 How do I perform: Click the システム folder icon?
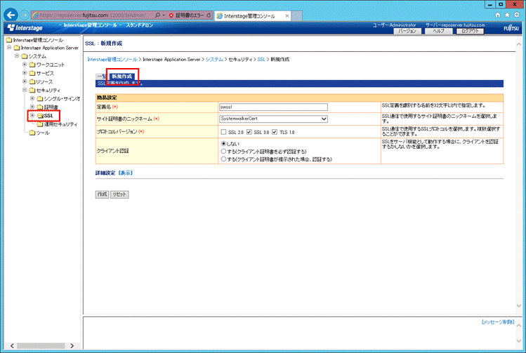[x=25, y=56]
